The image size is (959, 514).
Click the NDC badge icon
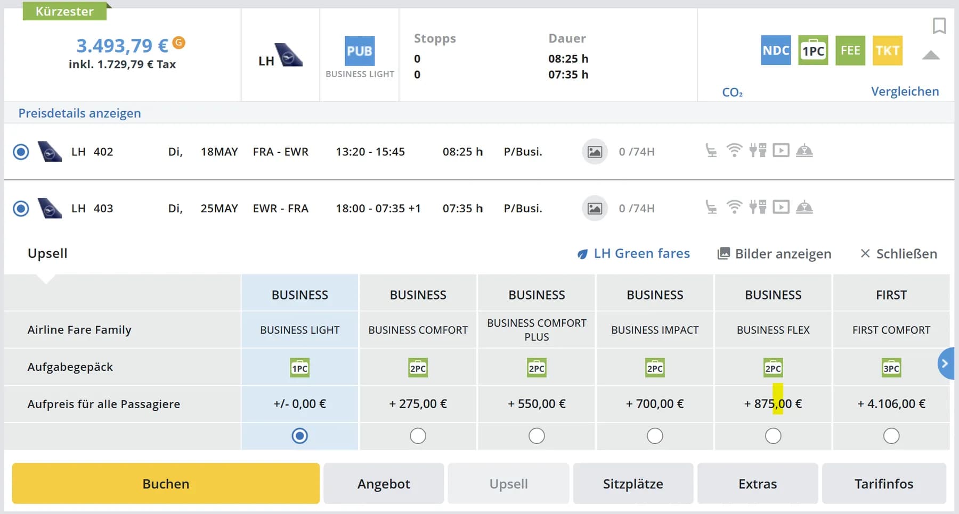click(776, 51)
